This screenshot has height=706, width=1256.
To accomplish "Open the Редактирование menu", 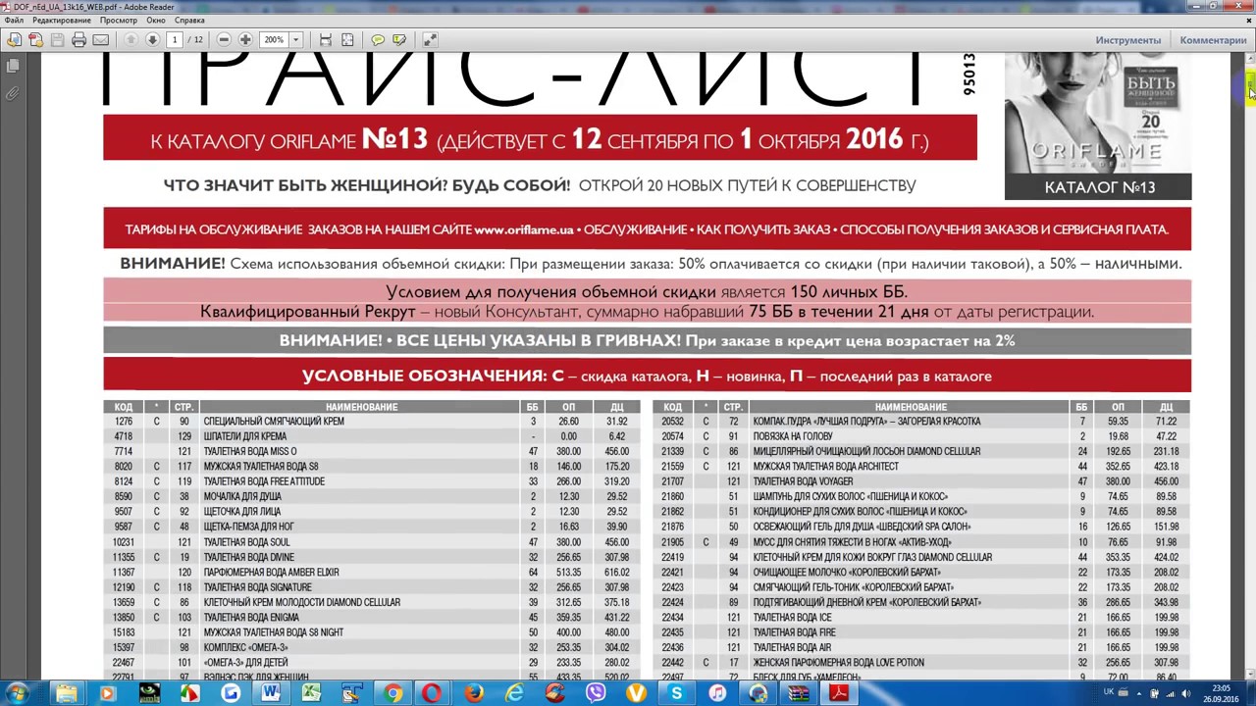I will click(62, 20).
